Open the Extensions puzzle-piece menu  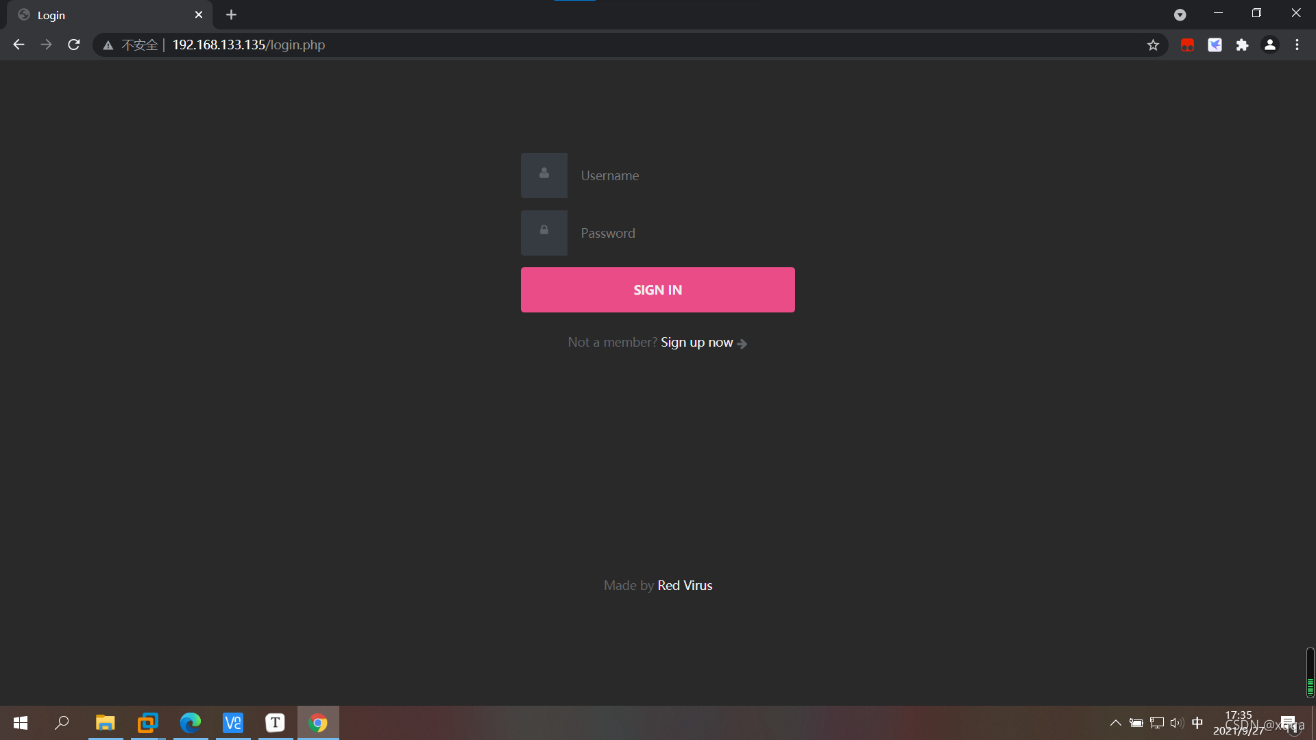click(1242, 45)
